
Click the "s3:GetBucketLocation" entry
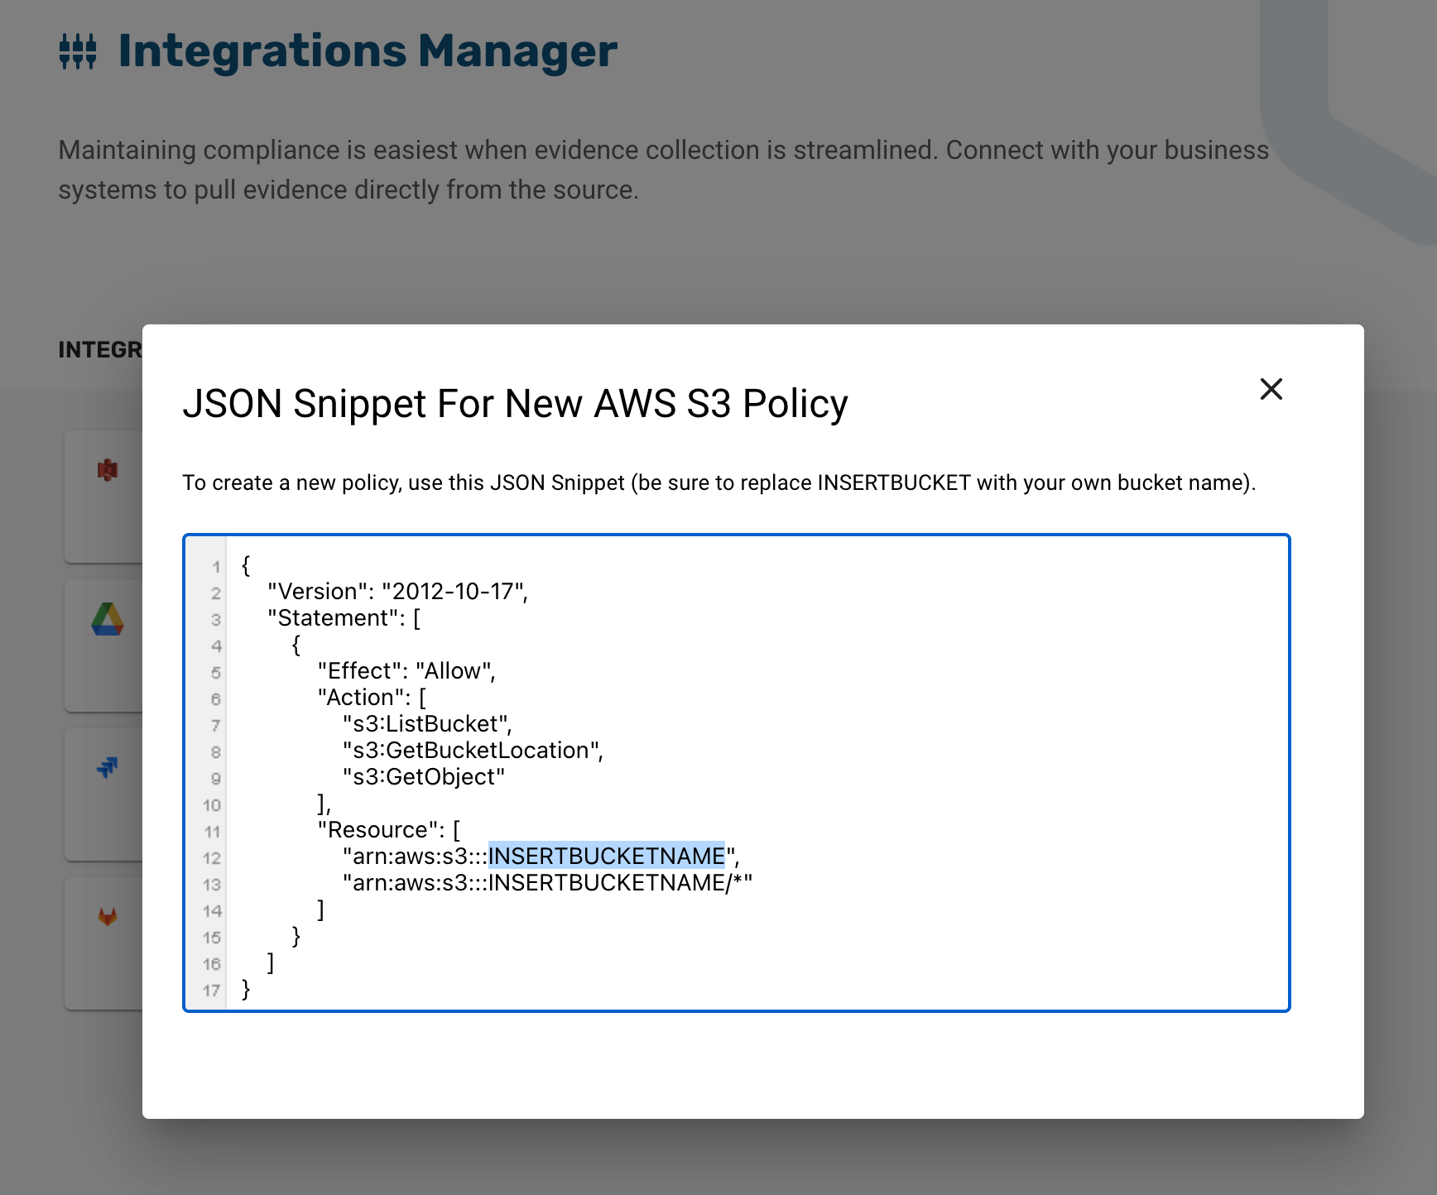(473, 751)
